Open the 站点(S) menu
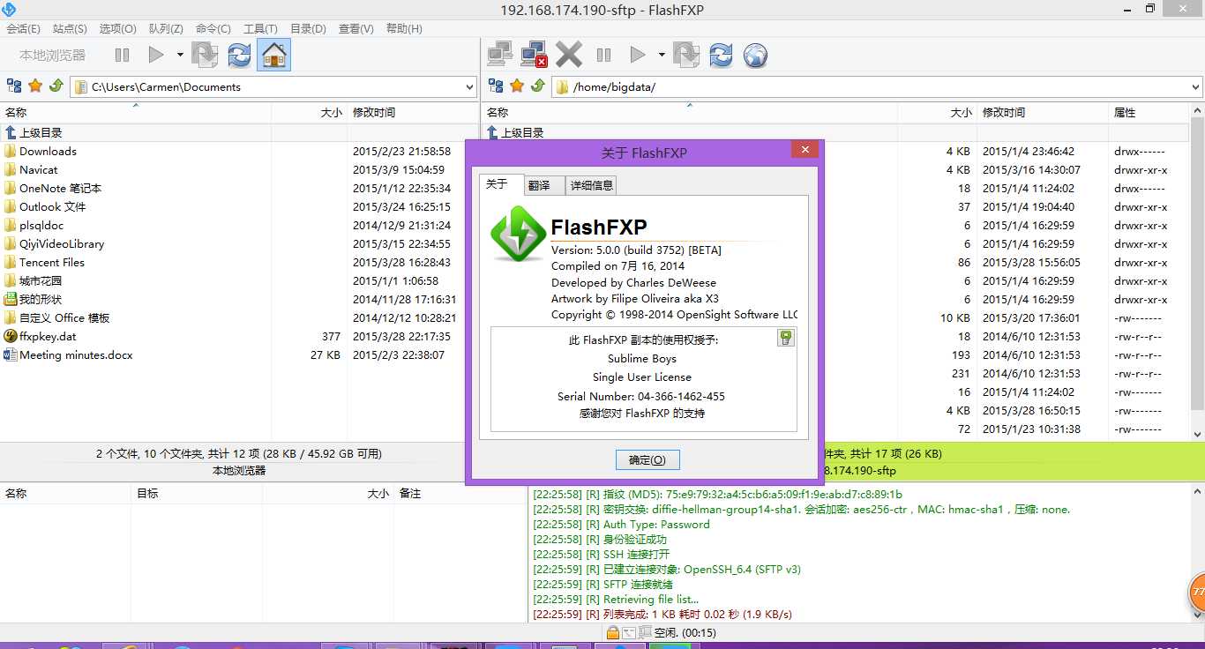The height and width of the screenshot is (649, 1205). pos(70,28)
